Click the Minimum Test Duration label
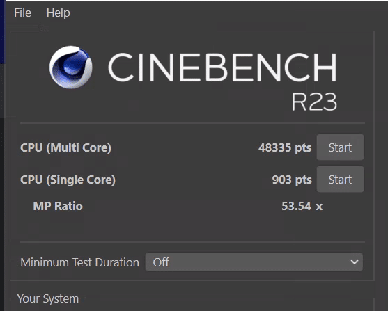 (x=79, y=262)
